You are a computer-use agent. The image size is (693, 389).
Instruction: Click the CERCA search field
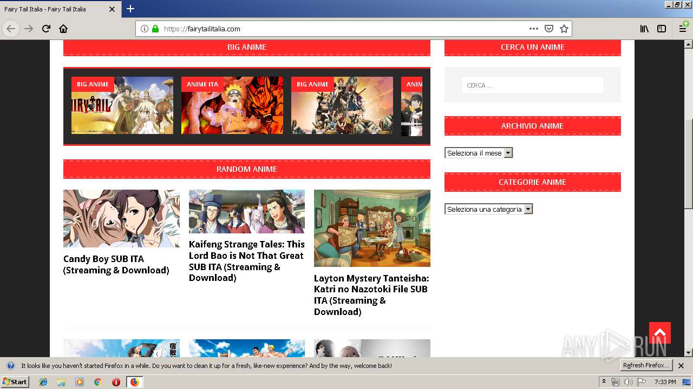pos(532,85)
